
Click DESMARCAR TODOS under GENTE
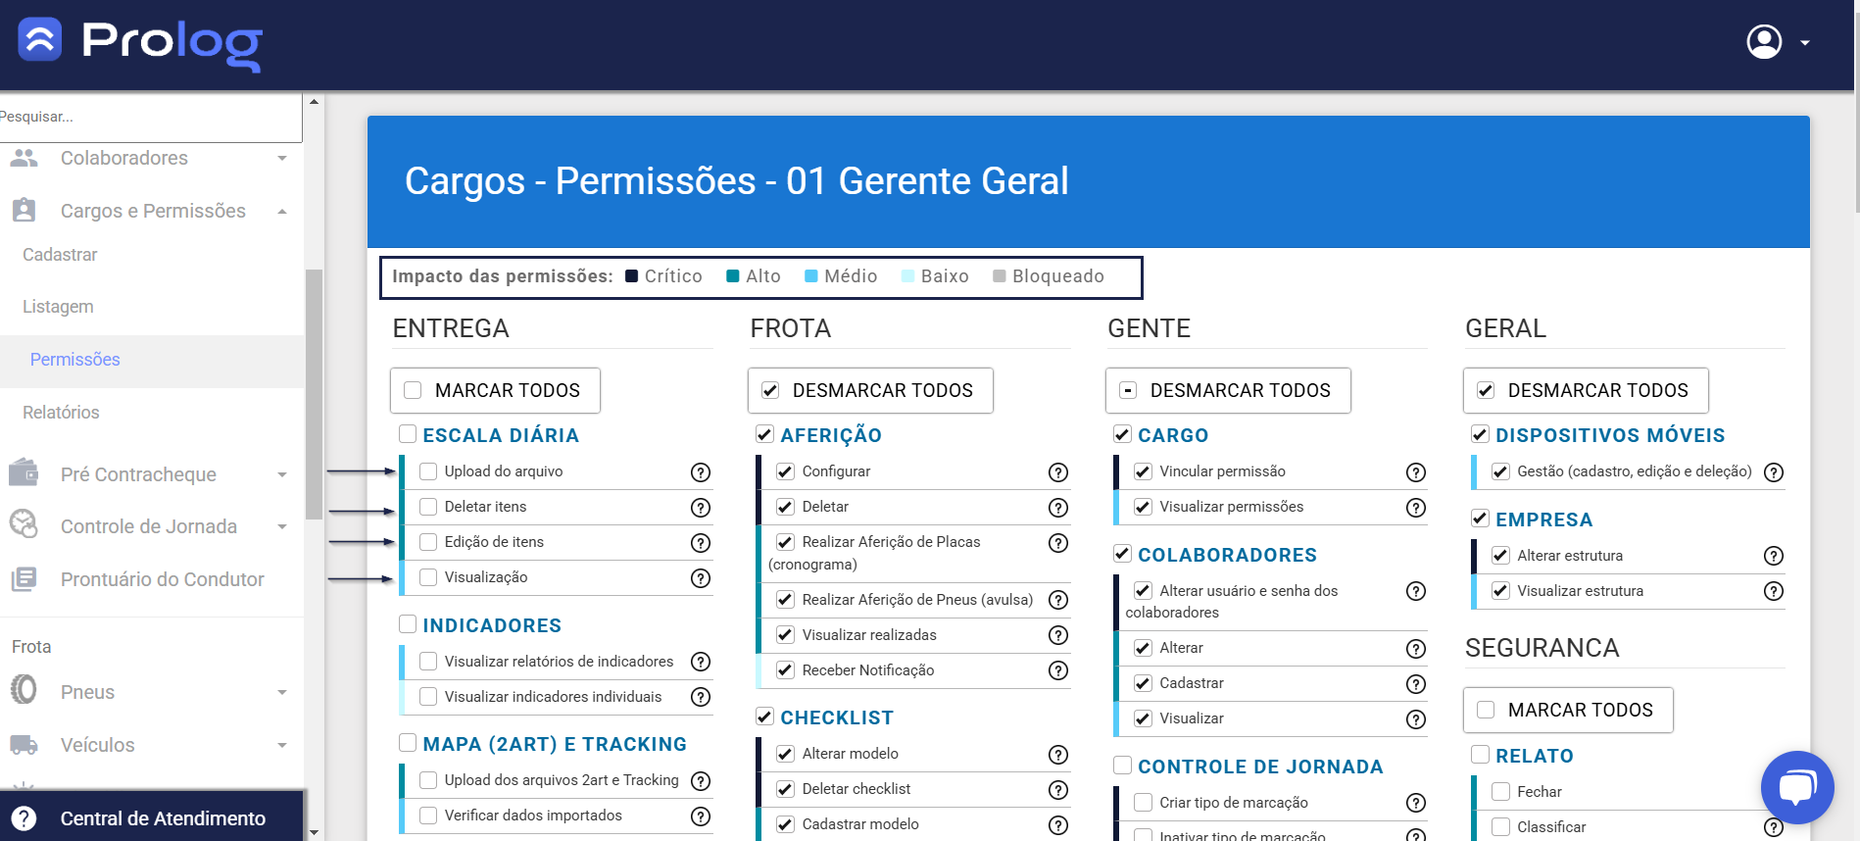click(x=1228, y=390)
